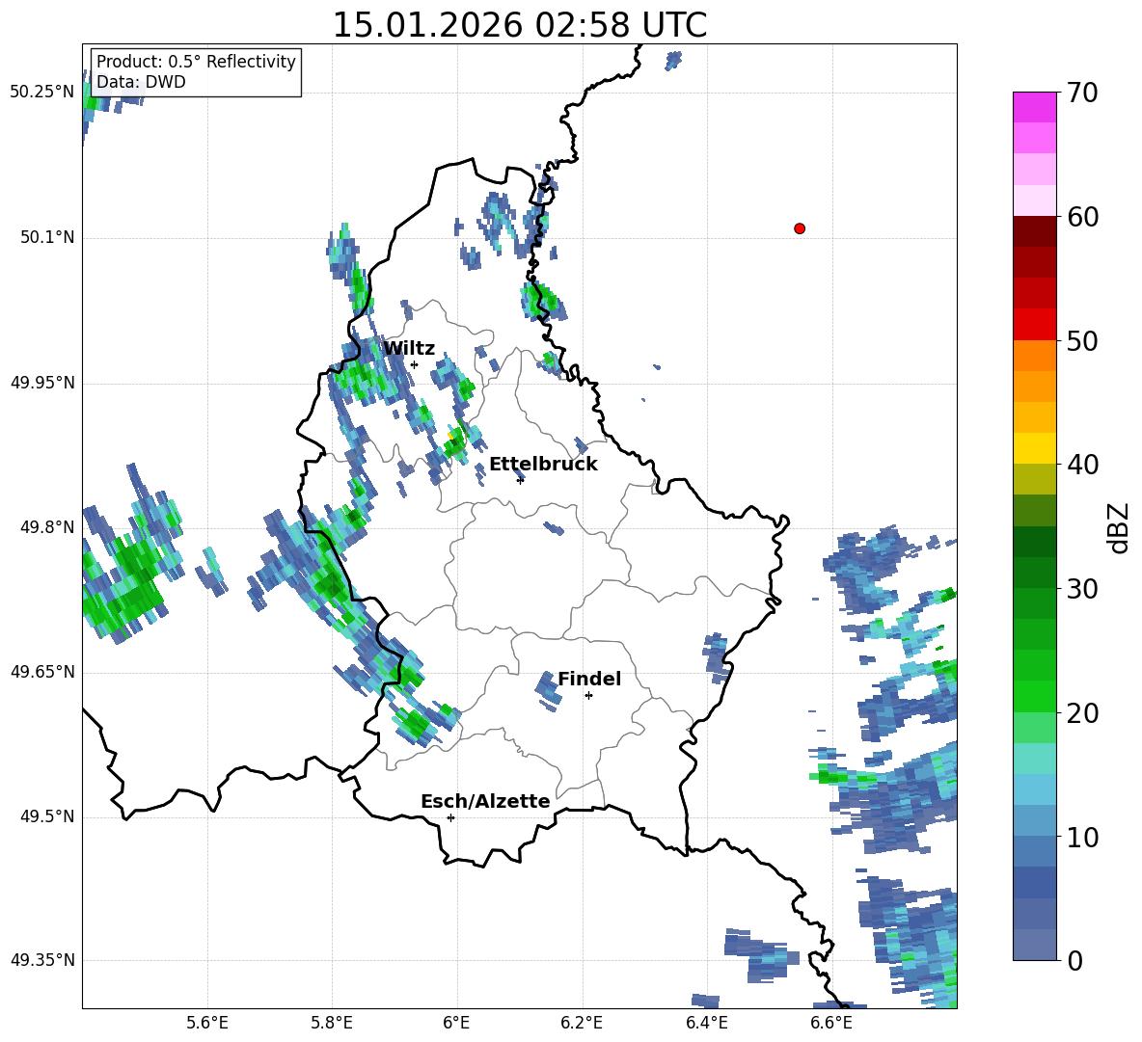Click the 6.6°E longitude label
The width and height of the screenshot is (1142, 1042).
(831, 1023)
